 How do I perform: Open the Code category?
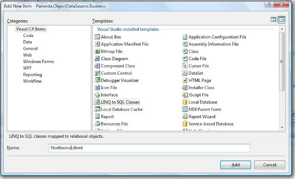tap(28, 35)
